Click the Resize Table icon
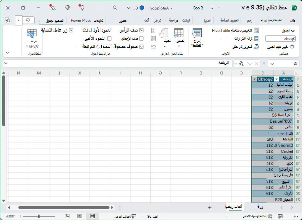 [292, 47]
